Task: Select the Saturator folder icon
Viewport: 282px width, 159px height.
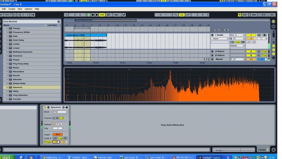Action: point(11,79)
